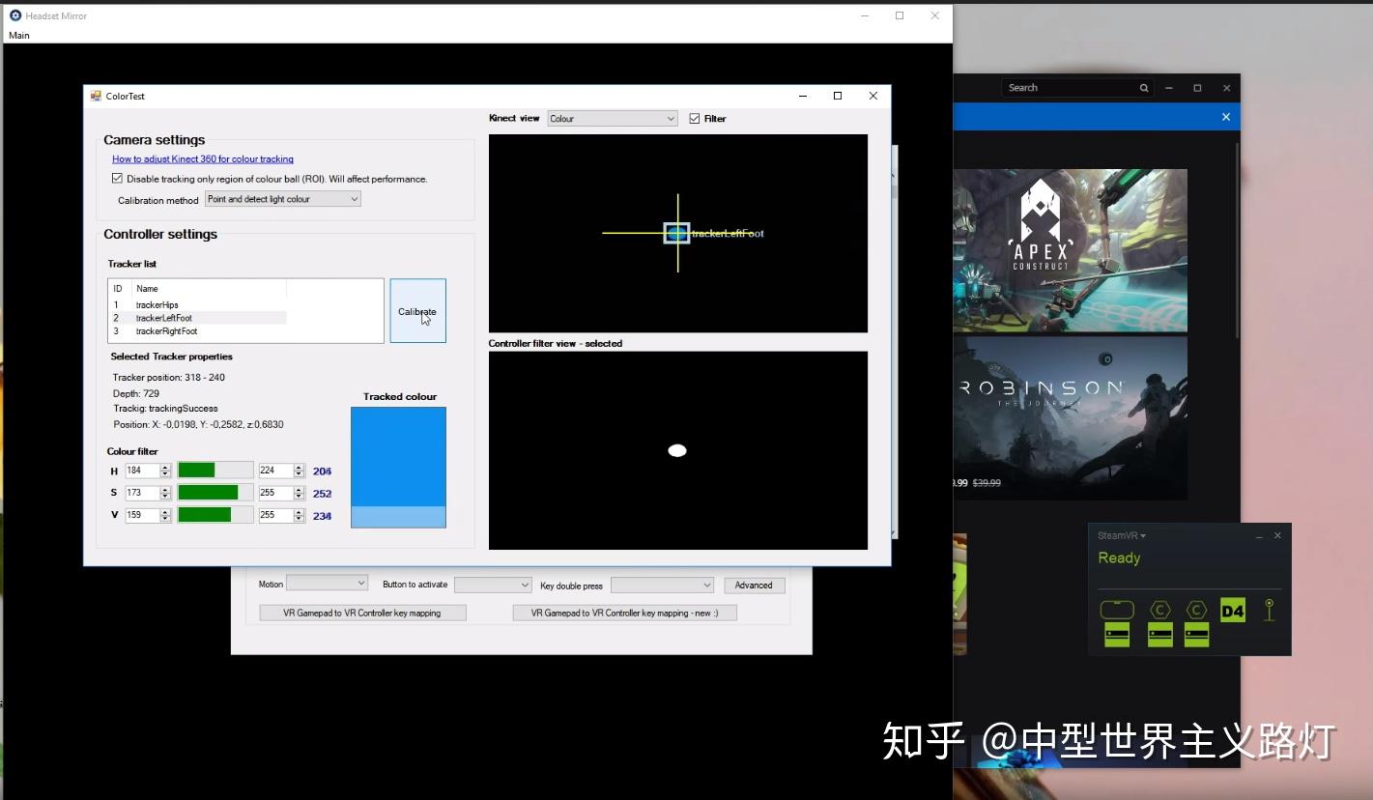The width and height of the screenshot is (1373, 800).
Task: Click the ColorTest icon in the window title bar
Action: coord(95,96)
